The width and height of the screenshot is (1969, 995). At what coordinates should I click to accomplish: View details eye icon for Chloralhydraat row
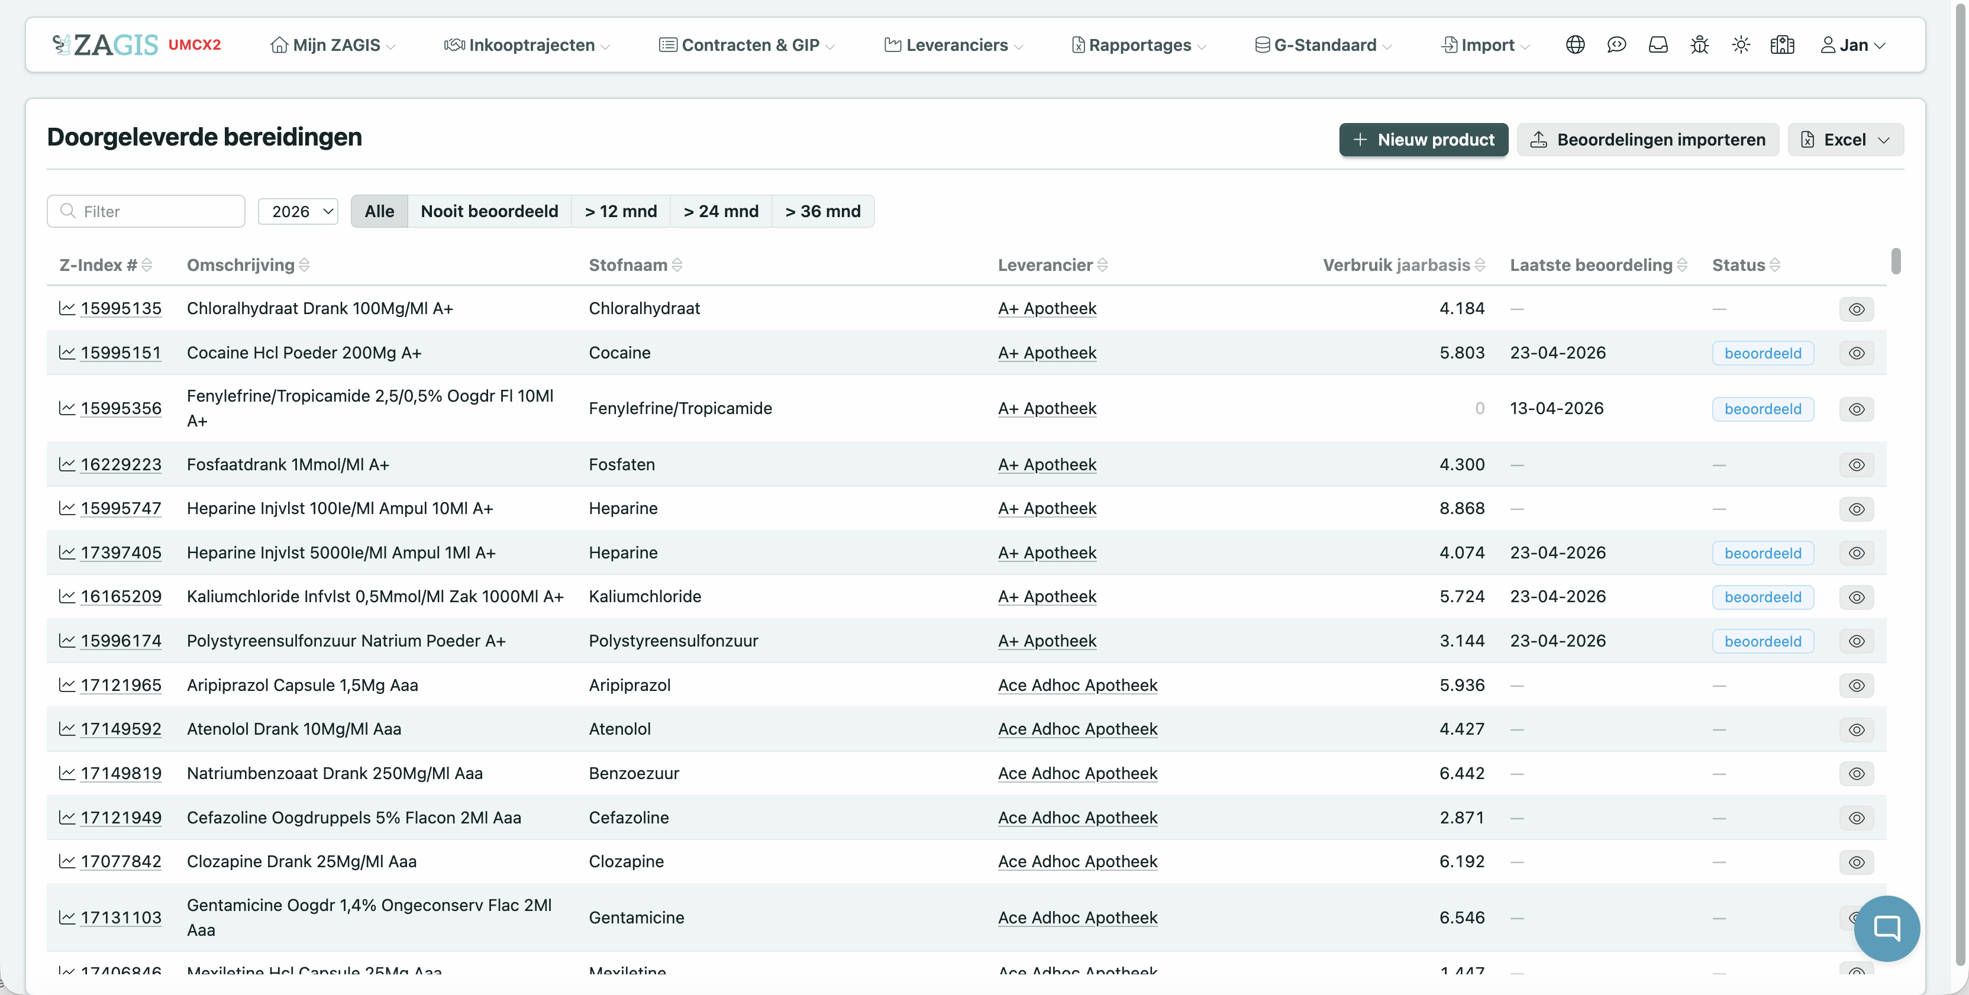[1857, 309]
